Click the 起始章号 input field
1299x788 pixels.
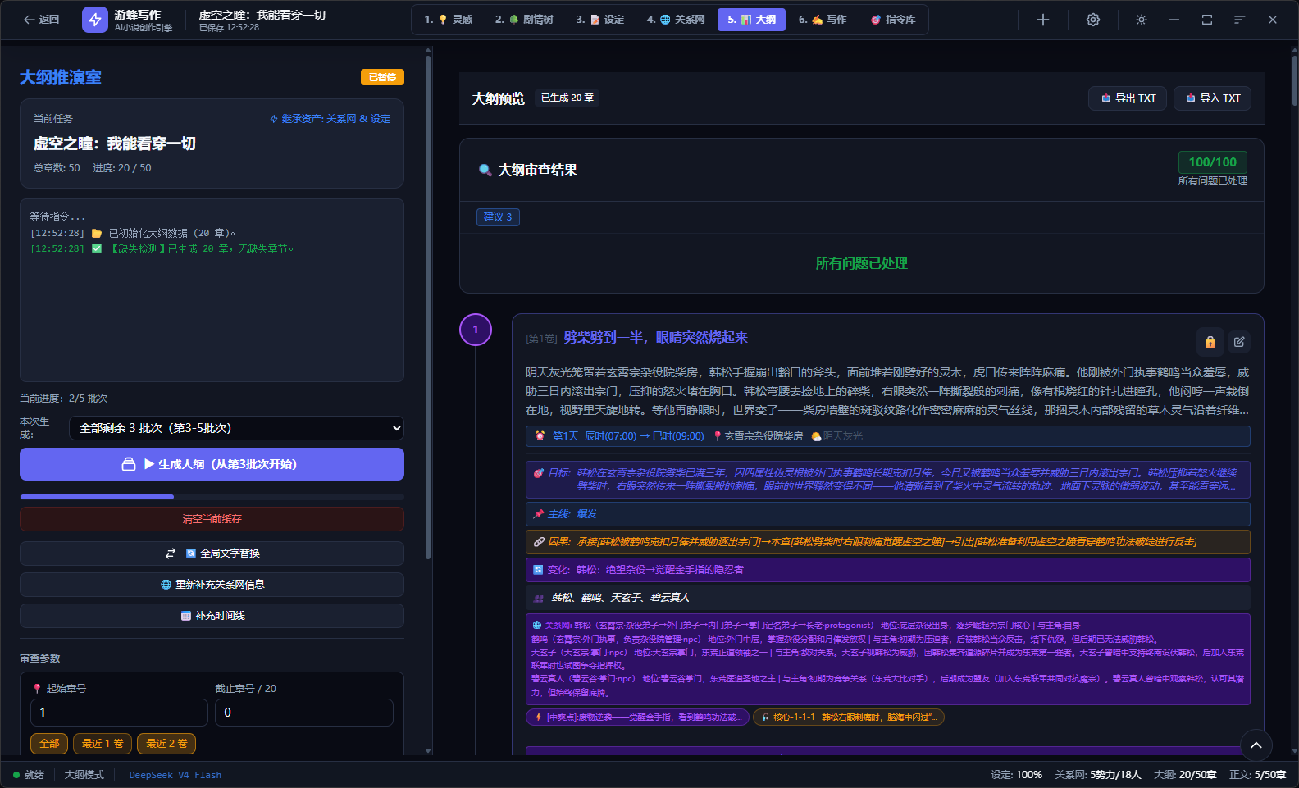pos(119,713)
